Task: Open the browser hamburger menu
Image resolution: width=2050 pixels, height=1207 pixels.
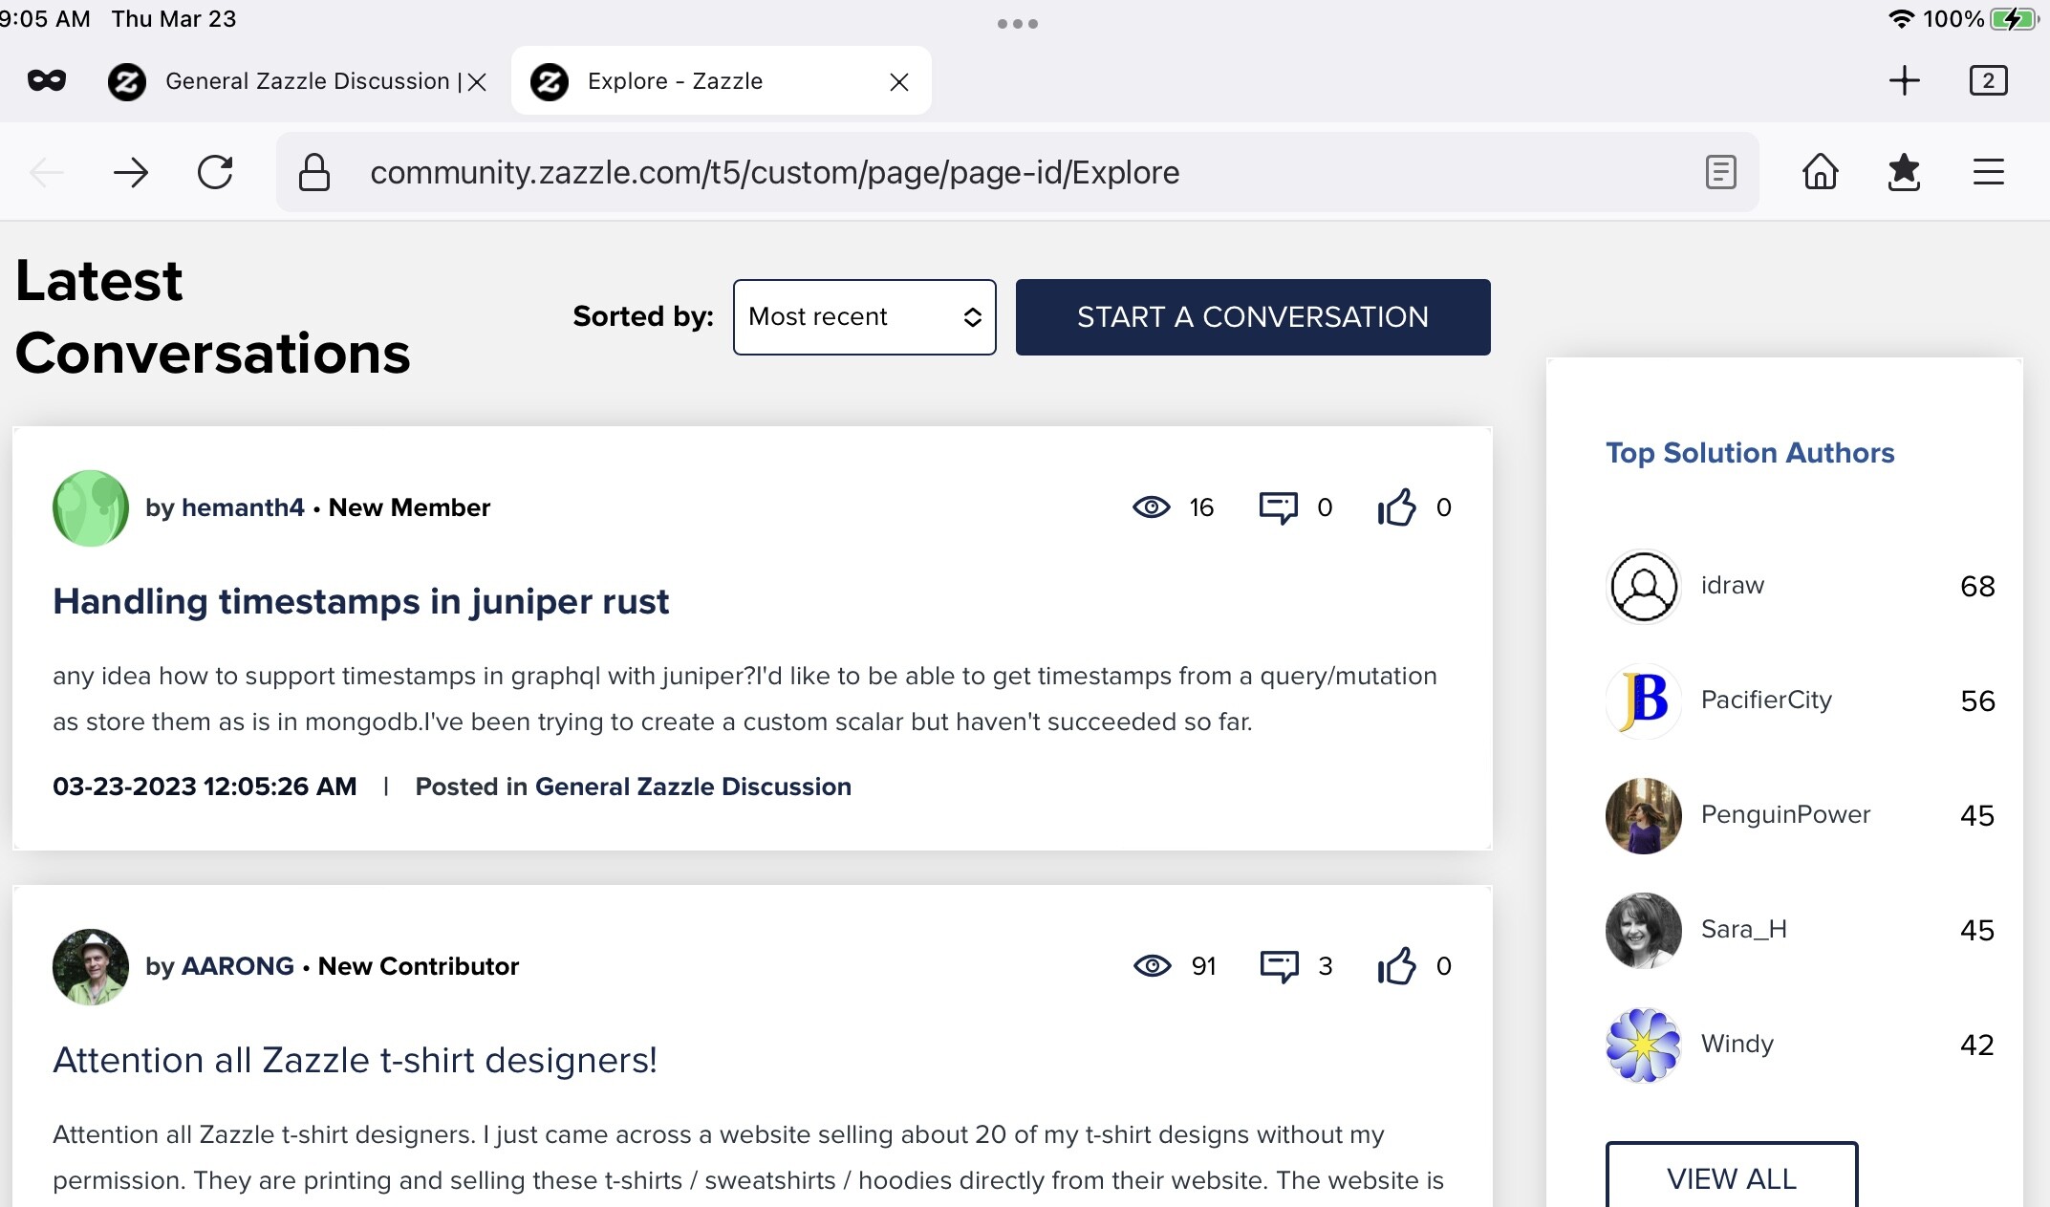Action: (1988, 172)
